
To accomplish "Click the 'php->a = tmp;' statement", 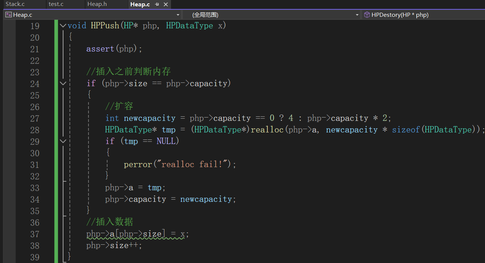I will (x=135, y=188).
